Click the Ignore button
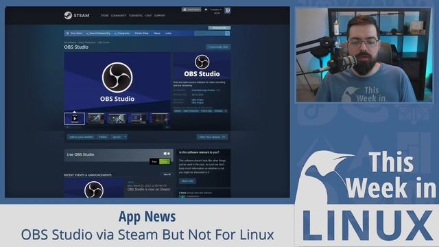439x247 pixels. point(117,137)
